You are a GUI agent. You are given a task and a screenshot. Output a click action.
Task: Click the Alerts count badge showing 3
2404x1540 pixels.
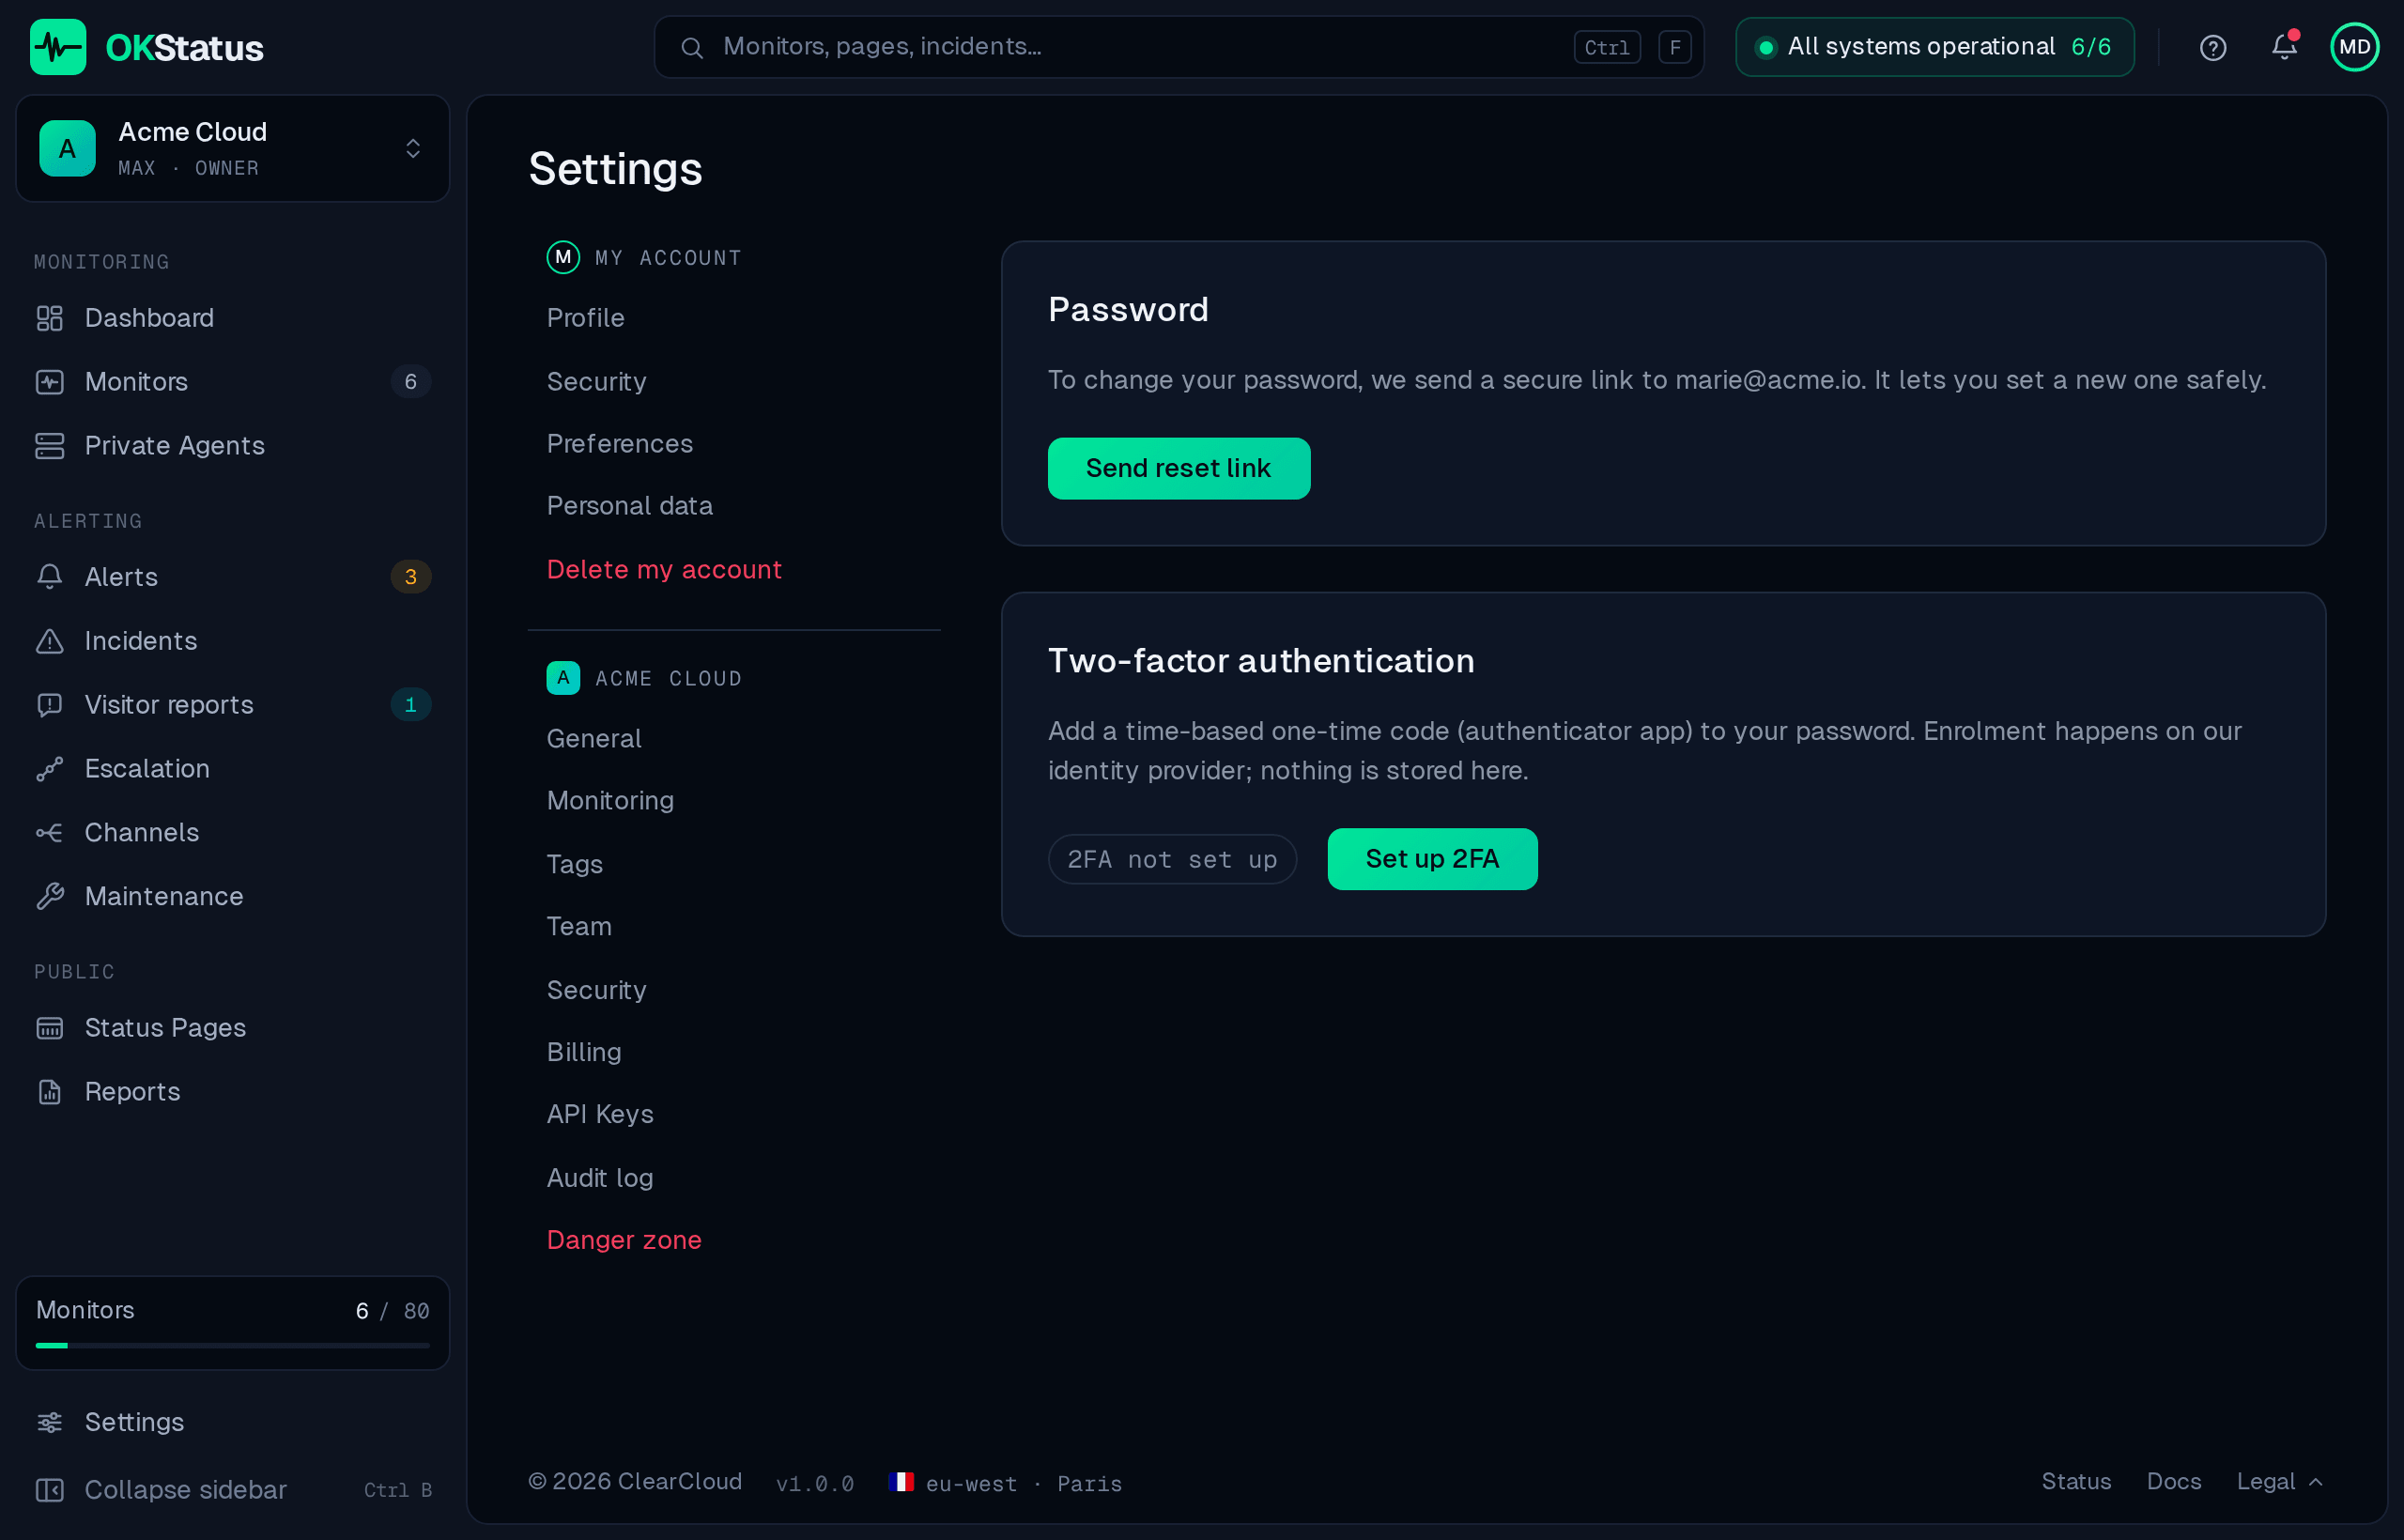pyautogui.click(x=410, y=577)
